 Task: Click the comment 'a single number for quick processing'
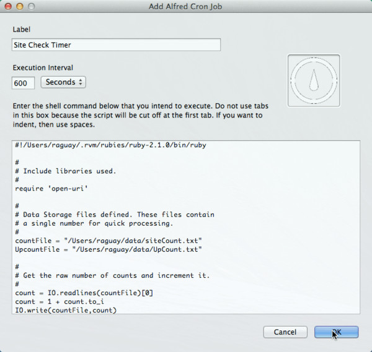pyautogui.click(x=94, y=223)
